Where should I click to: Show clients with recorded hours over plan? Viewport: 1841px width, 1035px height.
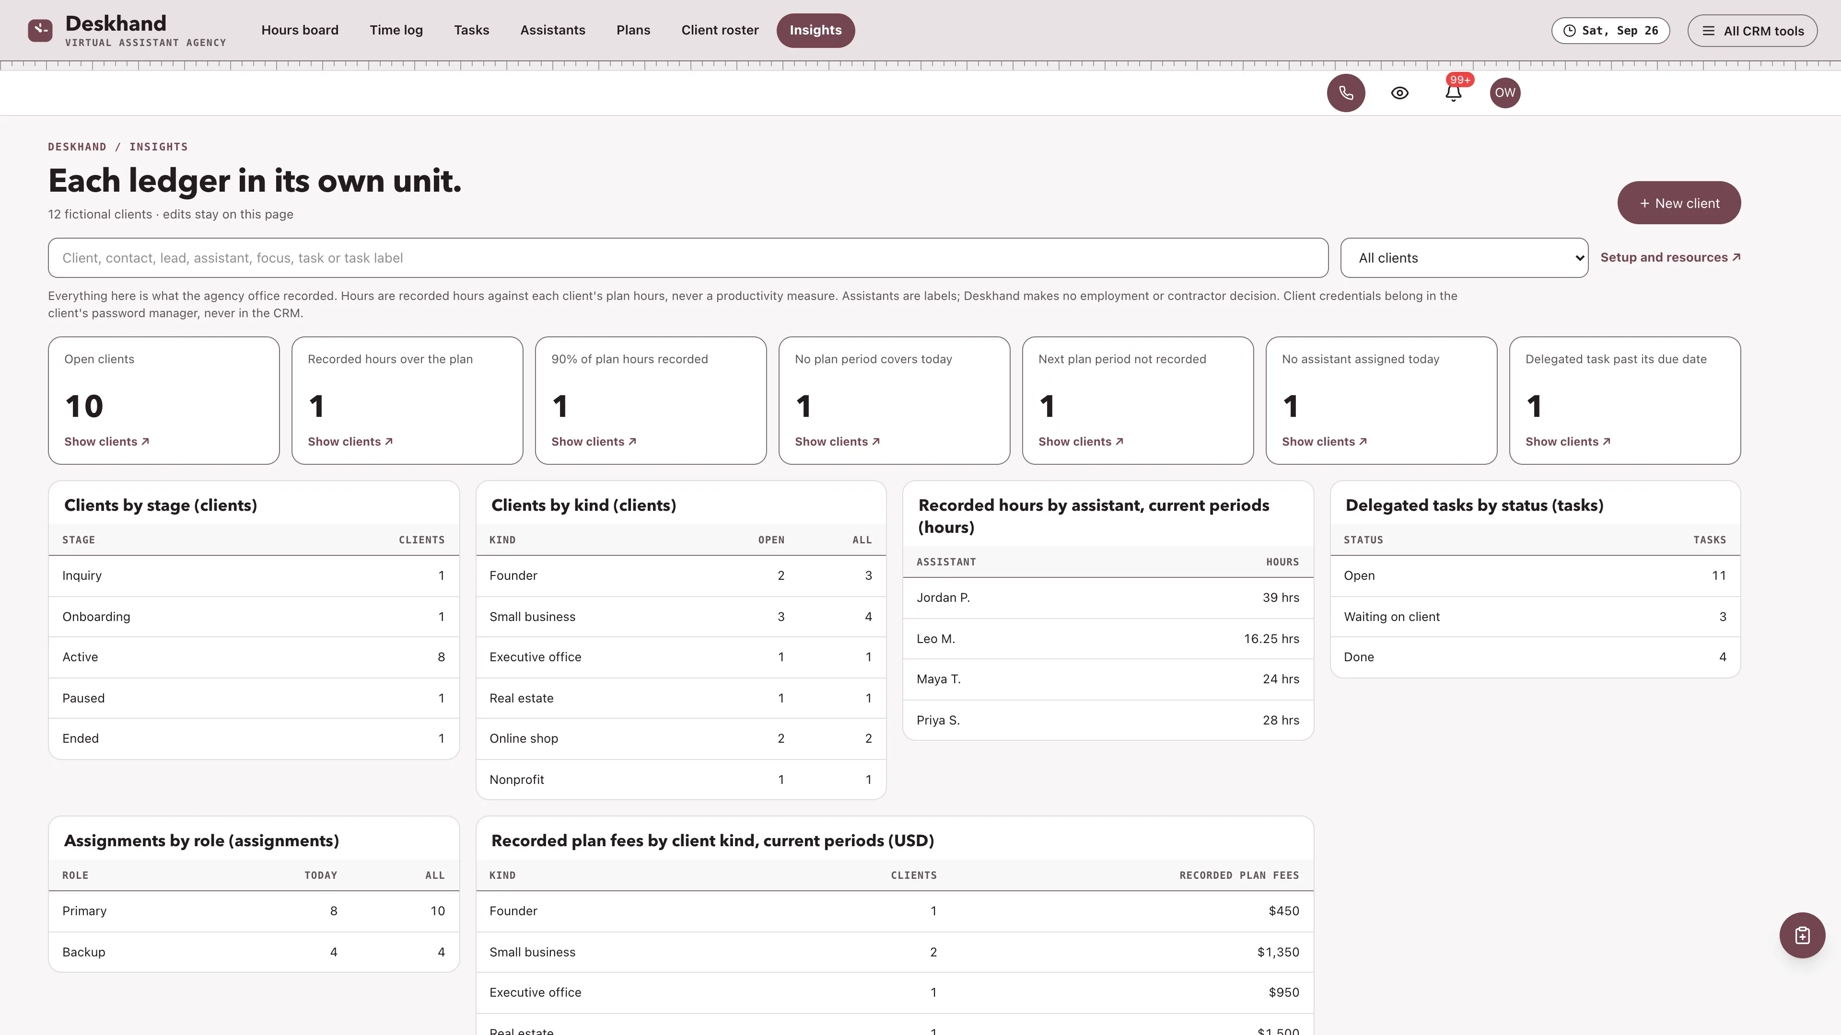pos(350,441)
